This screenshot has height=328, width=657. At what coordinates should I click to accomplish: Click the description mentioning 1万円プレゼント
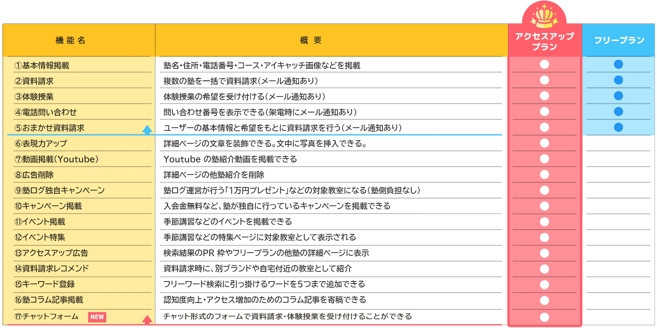click(x=292, y=191)
